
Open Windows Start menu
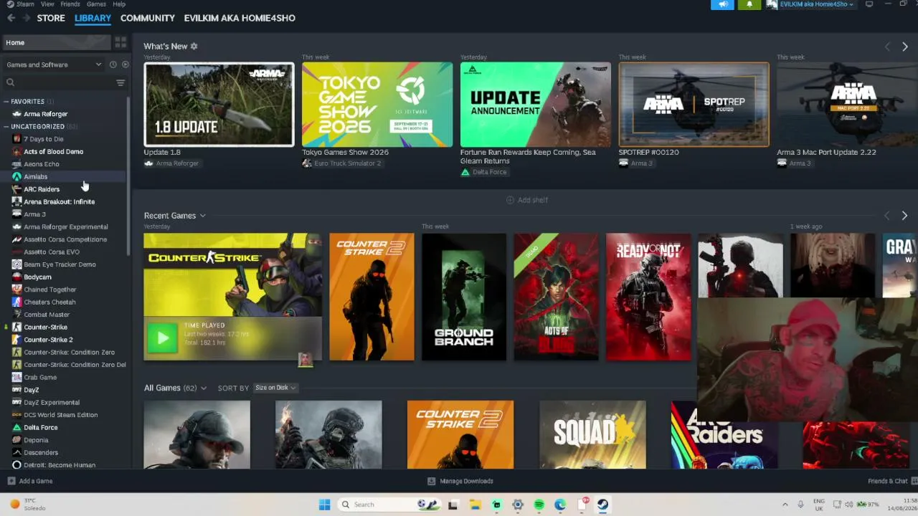point(324,505)
